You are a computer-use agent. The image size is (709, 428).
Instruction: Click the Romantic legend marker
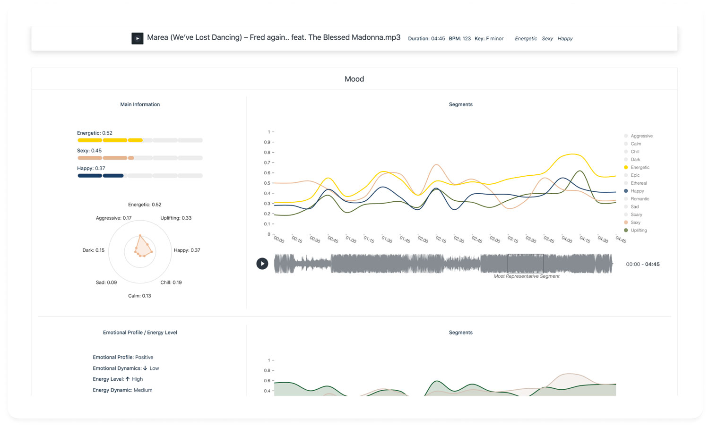pyautogui.click(x=625, y=198)
